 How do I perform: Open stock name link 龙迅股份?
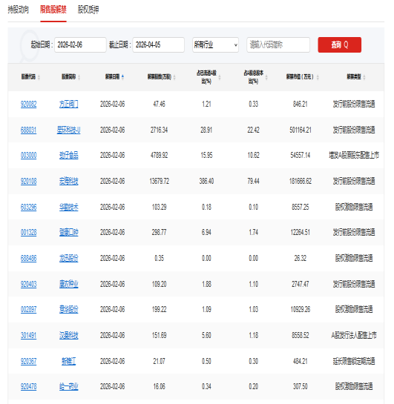pos(68,258)
